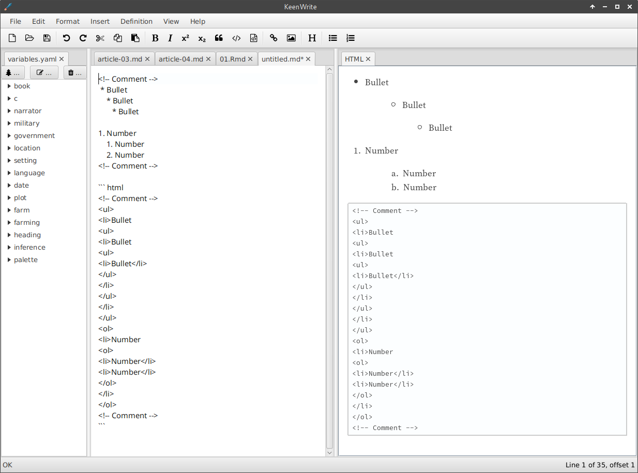Close the article-03.md tab

(x=147, y=59)
